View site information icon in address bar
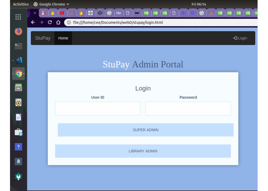Image resolution: width=268 pixels, height=191 pixels. coord(69,22)
